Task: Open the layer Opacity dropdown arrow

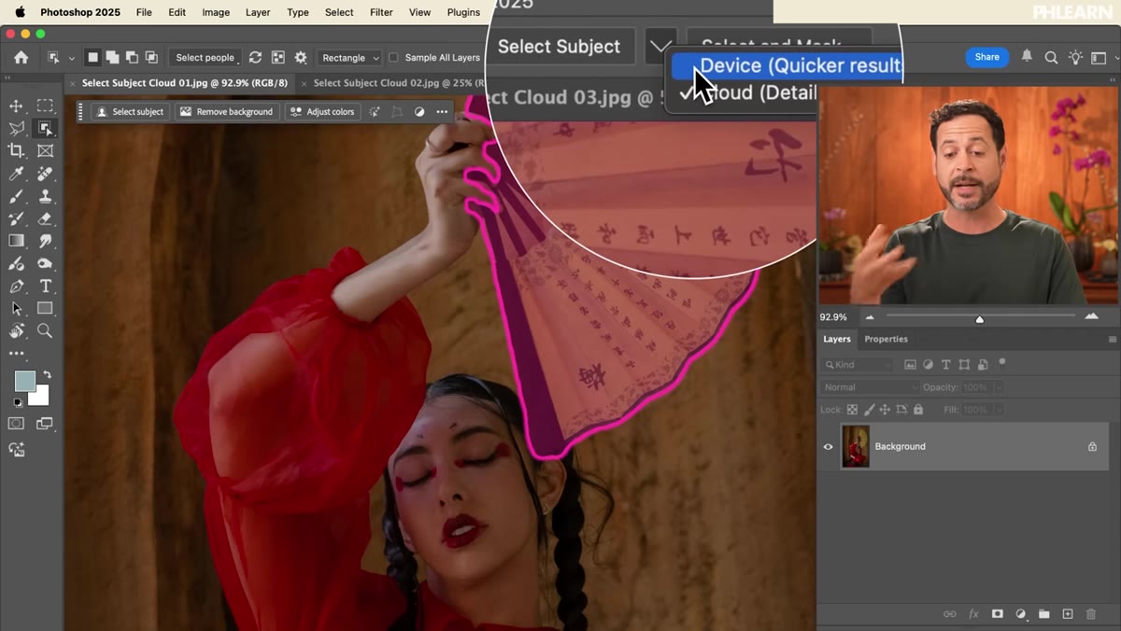Action: tap(999, 387)
